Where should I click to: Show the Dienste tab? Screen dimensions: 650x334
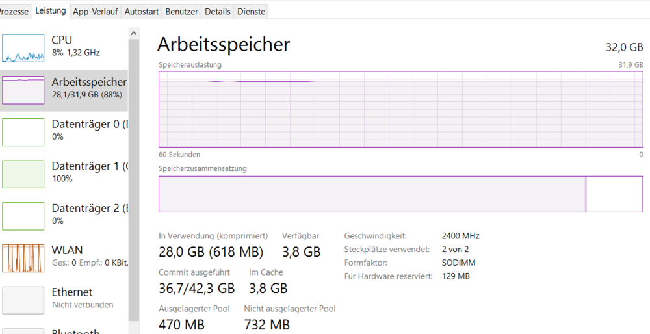tap(251, 12)
